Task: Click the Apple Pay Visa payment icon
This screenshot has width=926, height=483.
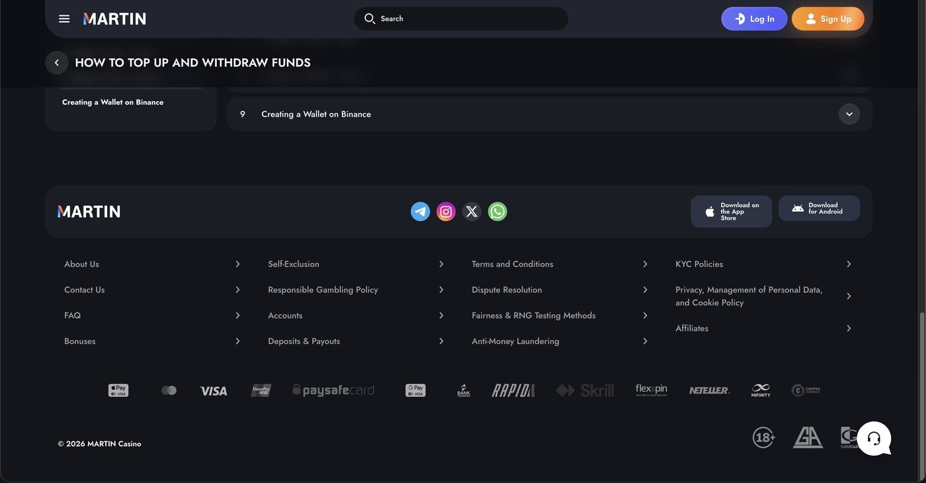Action: pos(118,390)
